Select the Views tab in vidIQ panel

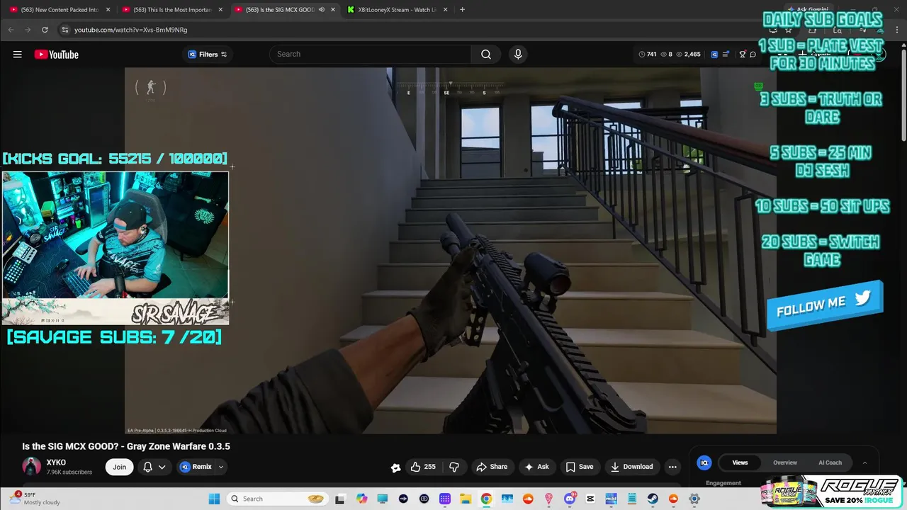(x=740, y=463)
